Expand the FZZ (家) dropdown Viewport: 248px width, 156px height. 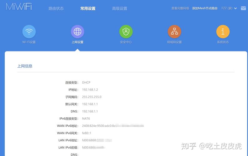pos(229,8)
